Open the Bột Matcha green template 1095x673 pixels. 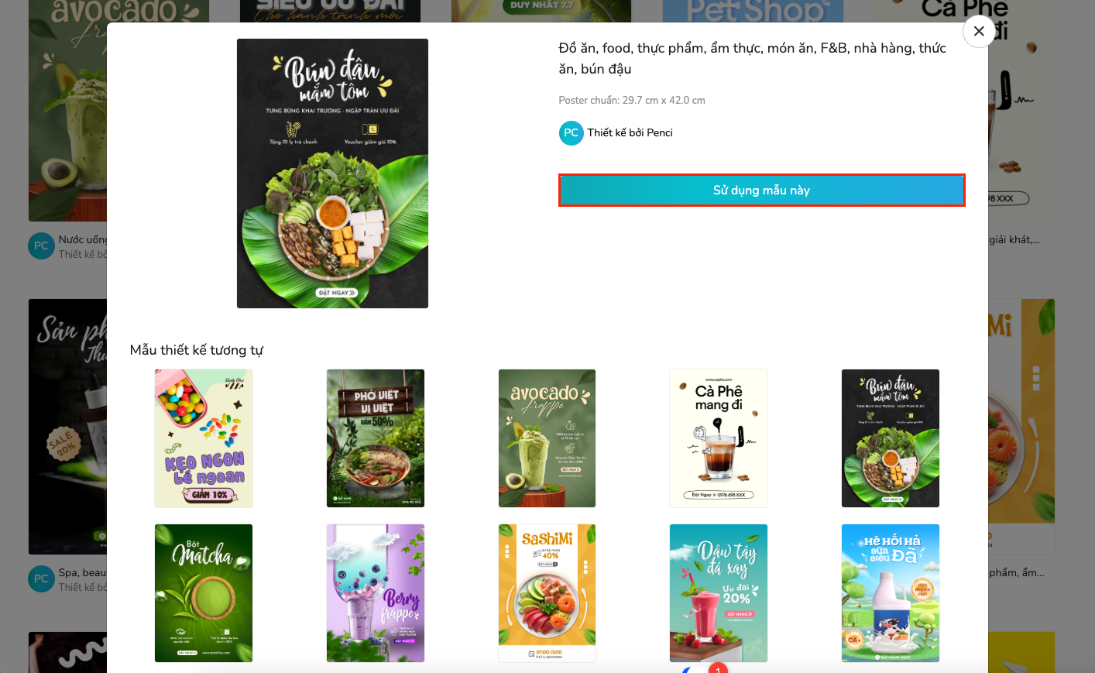(204, 593)
